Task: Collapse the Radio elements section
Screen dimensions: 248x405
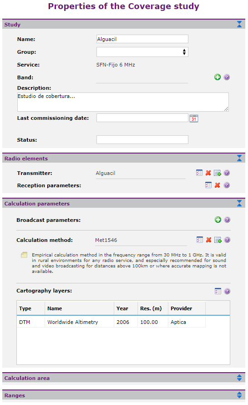Action: (x=239, y=158)
